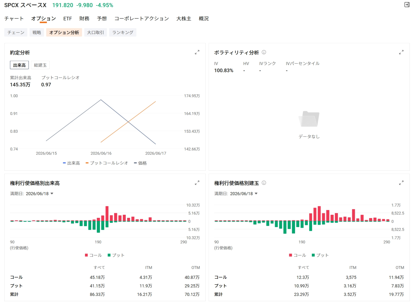Toggle プット legend in 建玉 strike chart

320,255
